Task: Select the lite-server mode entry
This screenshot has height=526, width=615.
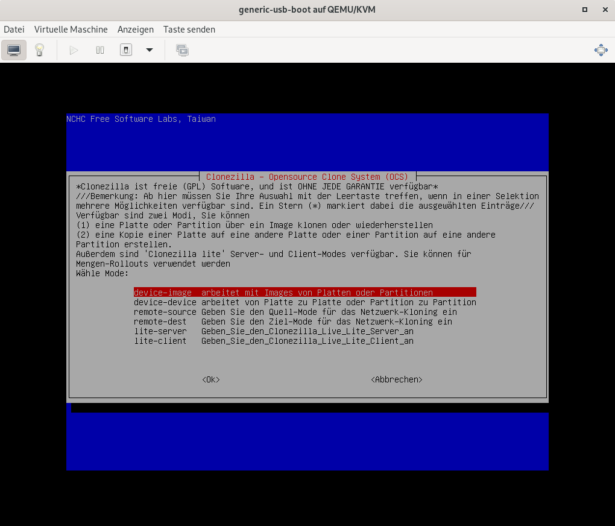Action: pos(274,331)
